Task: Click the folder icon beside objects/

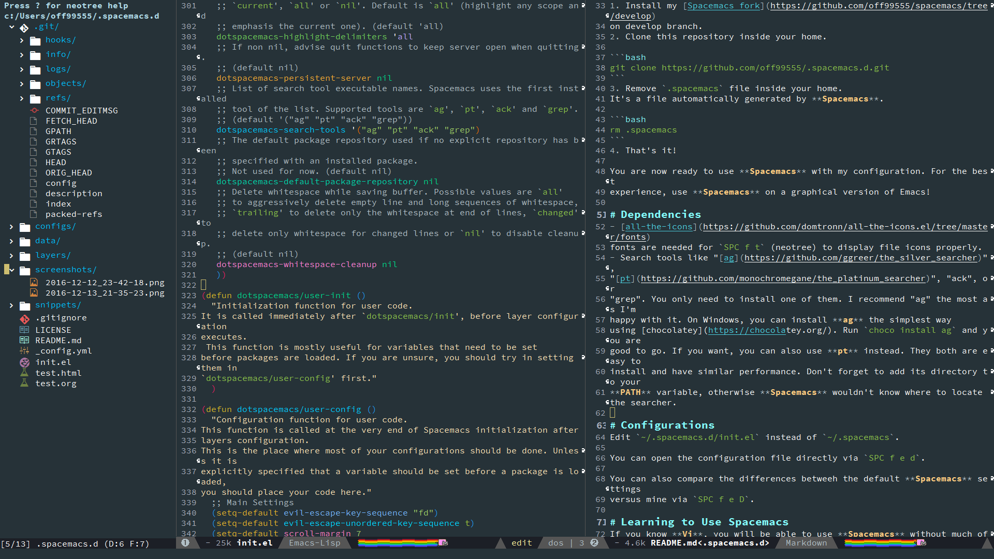Action: tap(35, 84)
